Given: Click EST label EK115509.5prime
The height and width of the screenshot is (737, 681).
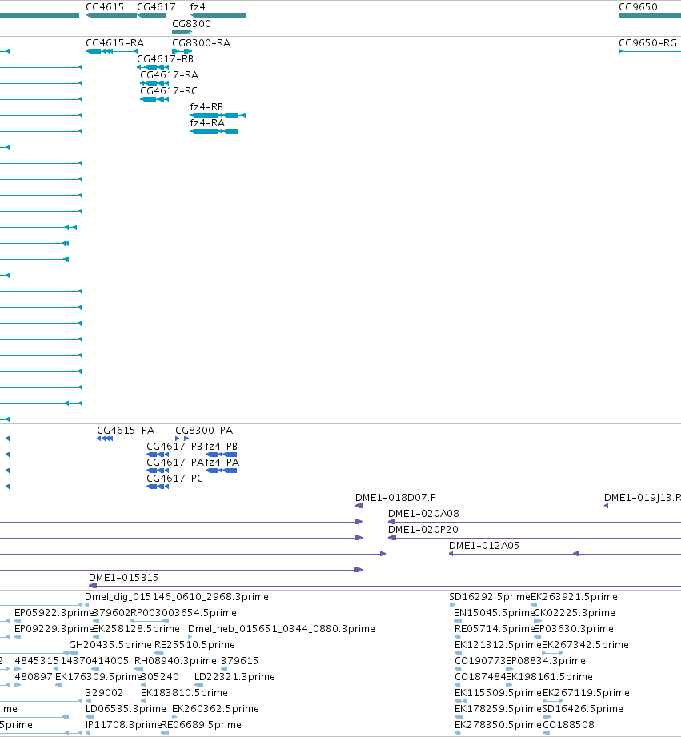Looking at the screenshot, I should click(x=499, y=693).
